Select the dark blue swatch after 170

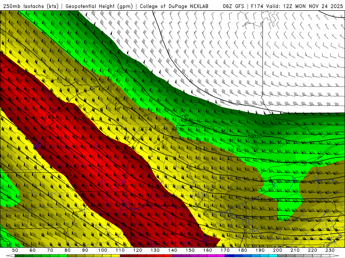229,255
